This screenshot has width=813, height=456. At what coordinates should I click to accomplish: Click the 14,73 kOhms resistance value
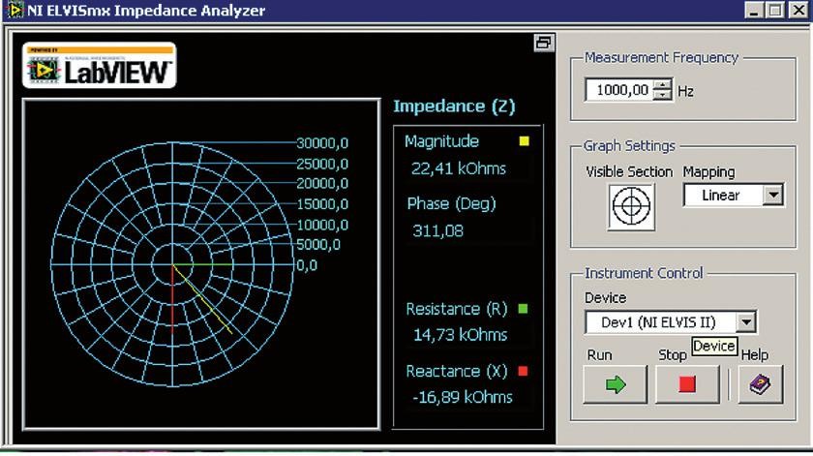[x=460, y=335]
